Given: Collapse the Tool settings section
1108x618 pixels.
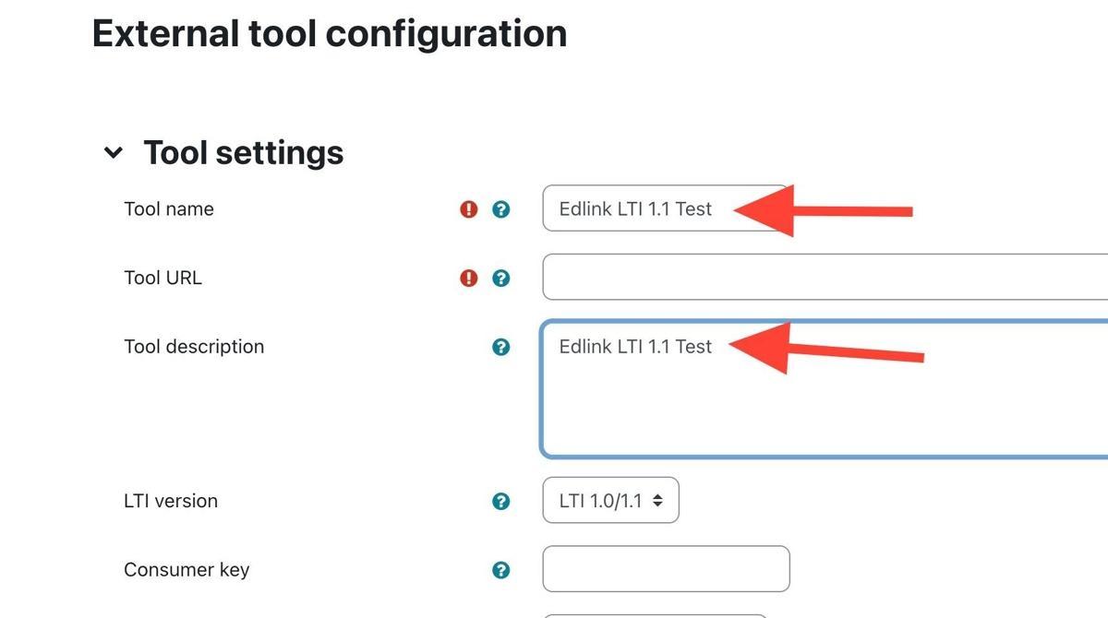Looking at the screenshot, I should (112, 152).
